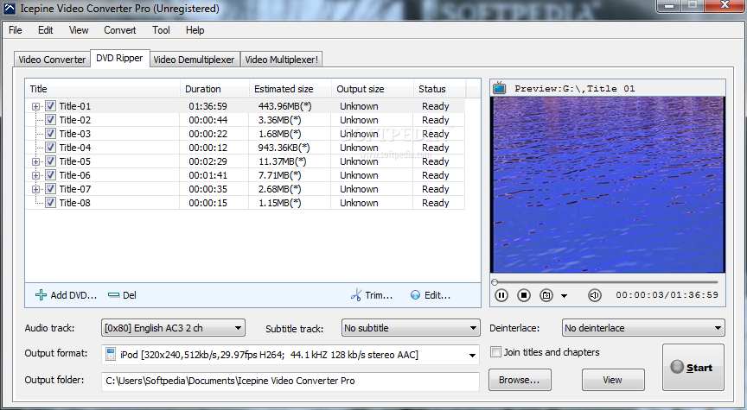Open the Edit menu
Viewport: 747px width, 410px height.
[45, 30]
